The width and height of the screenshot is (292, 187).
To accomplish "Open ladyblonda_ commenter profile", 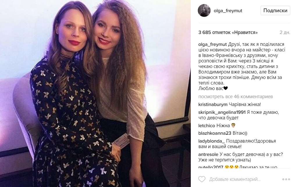I will pyautogui.click(x=211, y=141).
